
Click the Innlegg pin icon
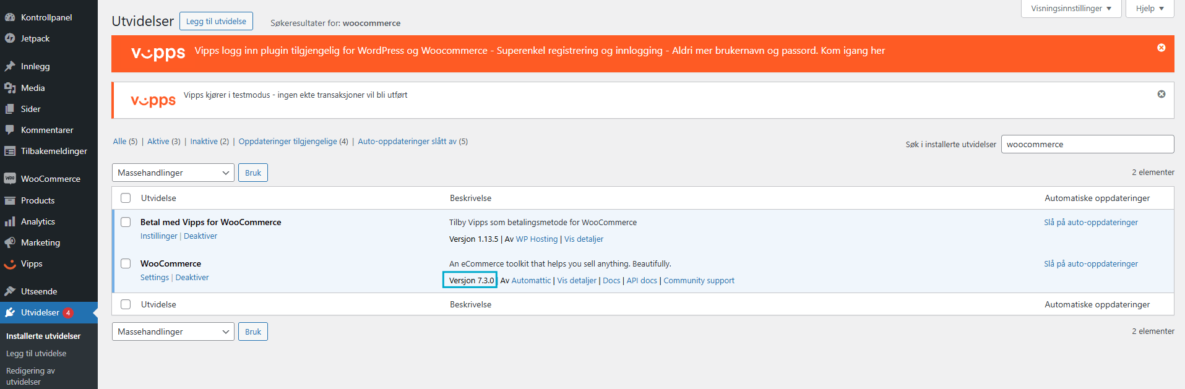tap(10, 66)
